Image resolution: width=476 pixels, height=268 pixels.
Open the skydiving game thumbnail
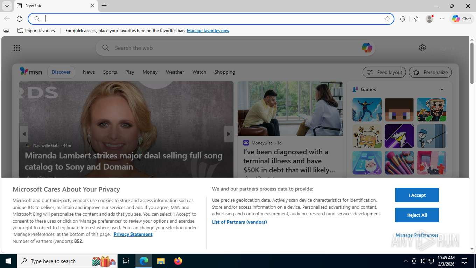coord(367,110)
